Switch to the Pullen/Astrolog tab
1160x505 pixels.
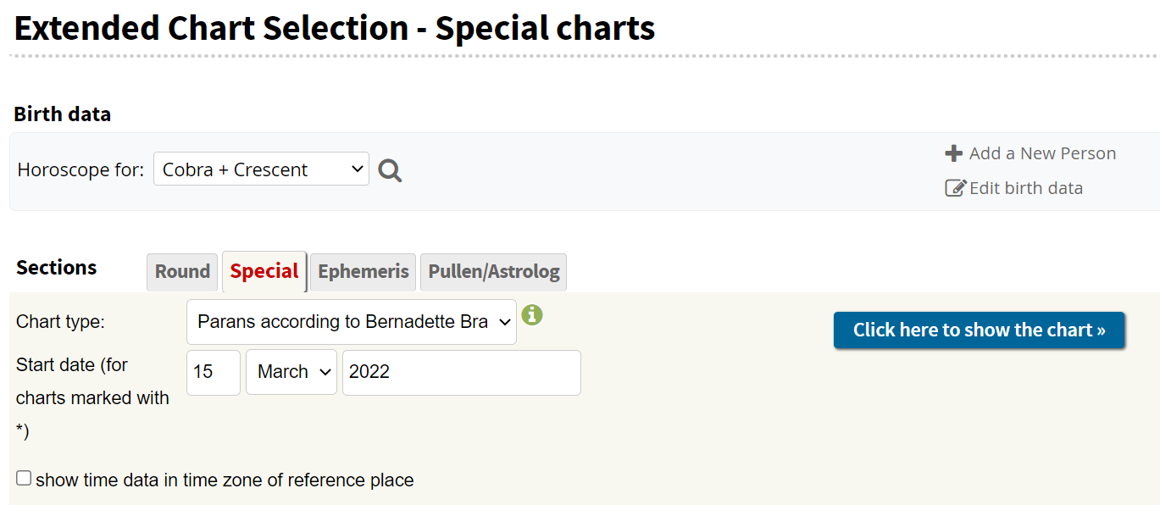(x=493, y=272)
